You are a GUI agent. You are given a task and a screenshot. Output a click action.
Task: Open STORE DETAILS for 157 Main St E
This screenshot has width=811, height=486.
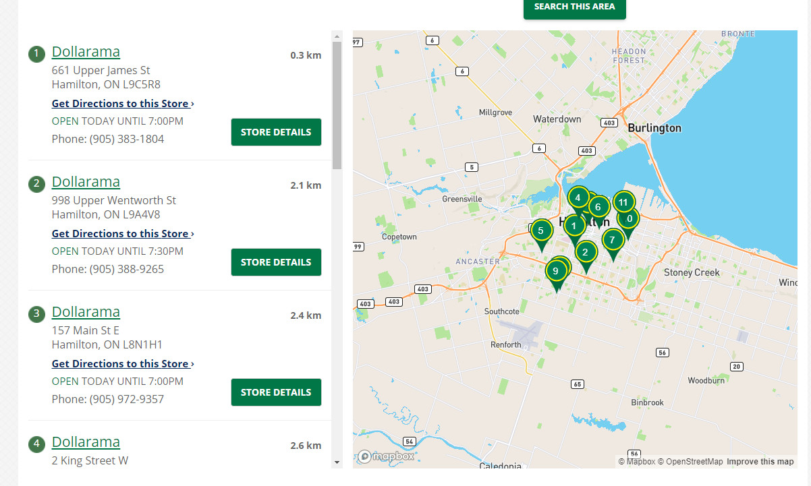(276, 392)
